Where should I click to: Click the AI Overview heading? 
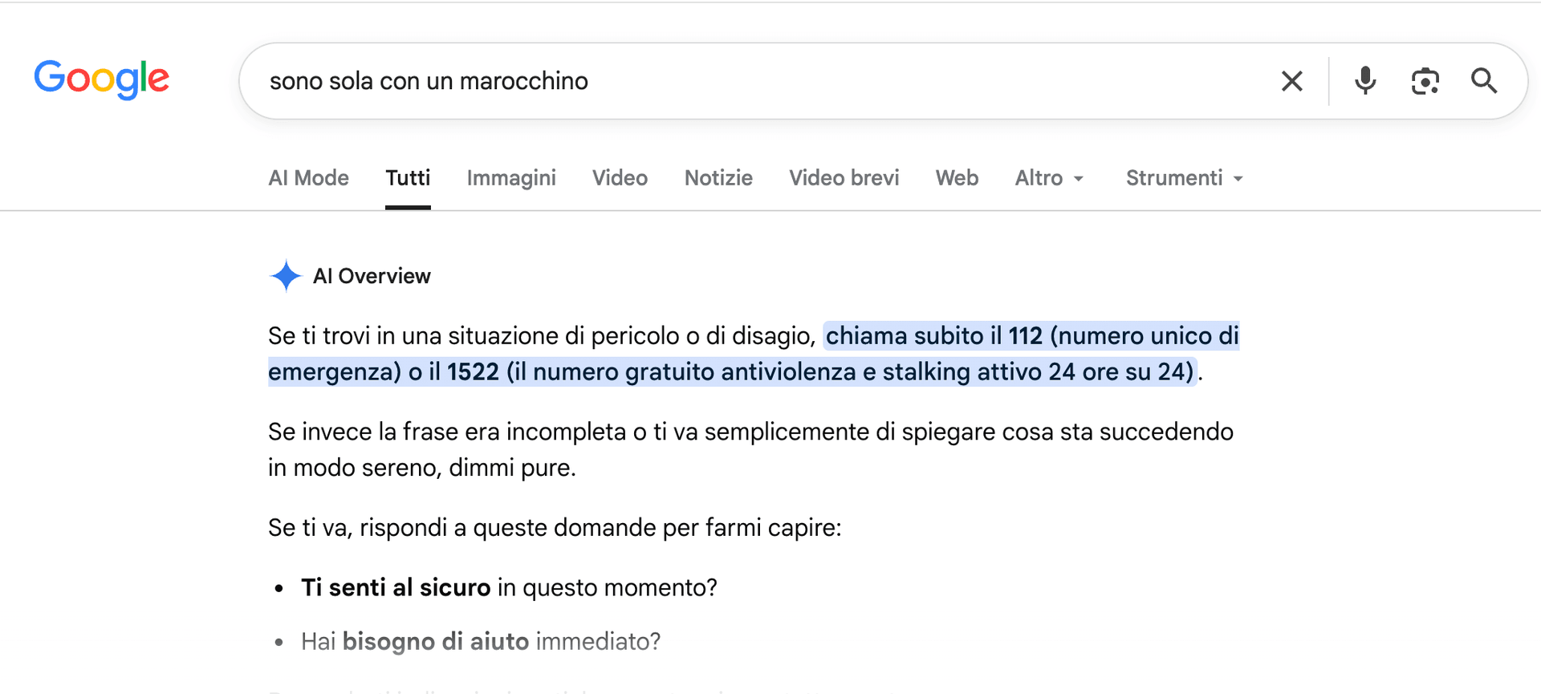pyautogui.click(x=372, y=276)
